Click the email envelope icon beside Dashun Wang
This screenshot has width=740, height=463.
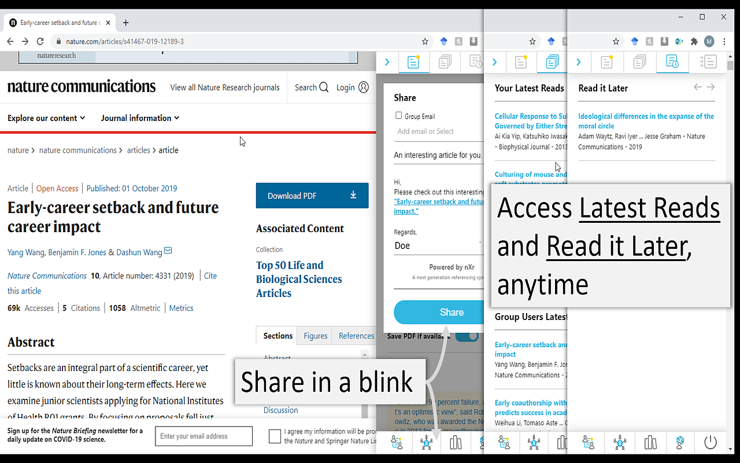pyautogui.click(x=168, y=251)
